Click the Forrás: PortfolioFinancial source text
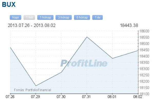The width and height of the screenshot is (154, 103). tap(33, 90)
